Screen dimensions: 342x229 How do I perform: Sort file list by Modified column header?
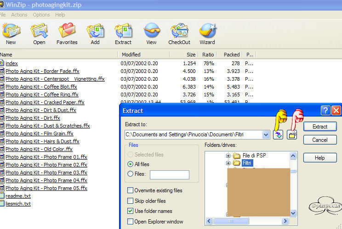coord(143,55)
